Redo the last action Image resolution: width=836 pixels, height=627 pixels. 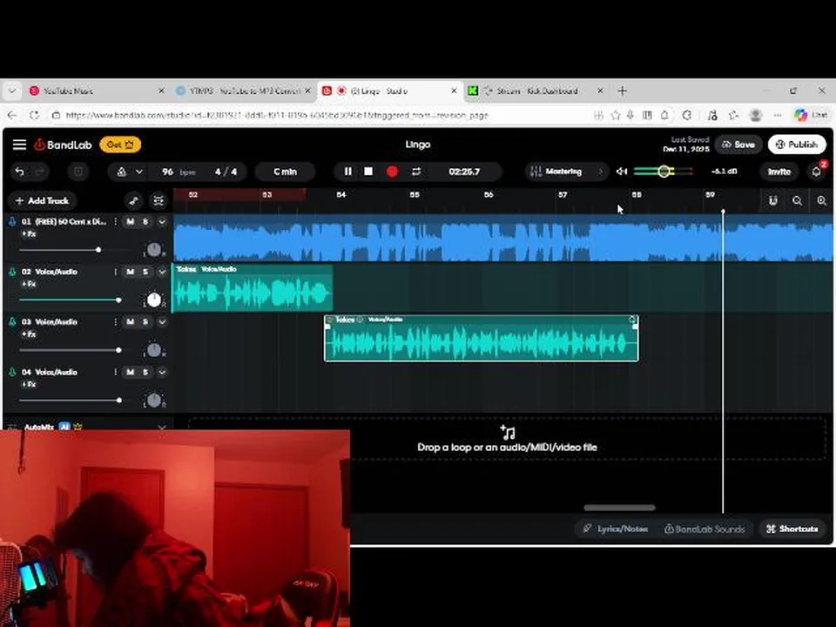point(40,172)
